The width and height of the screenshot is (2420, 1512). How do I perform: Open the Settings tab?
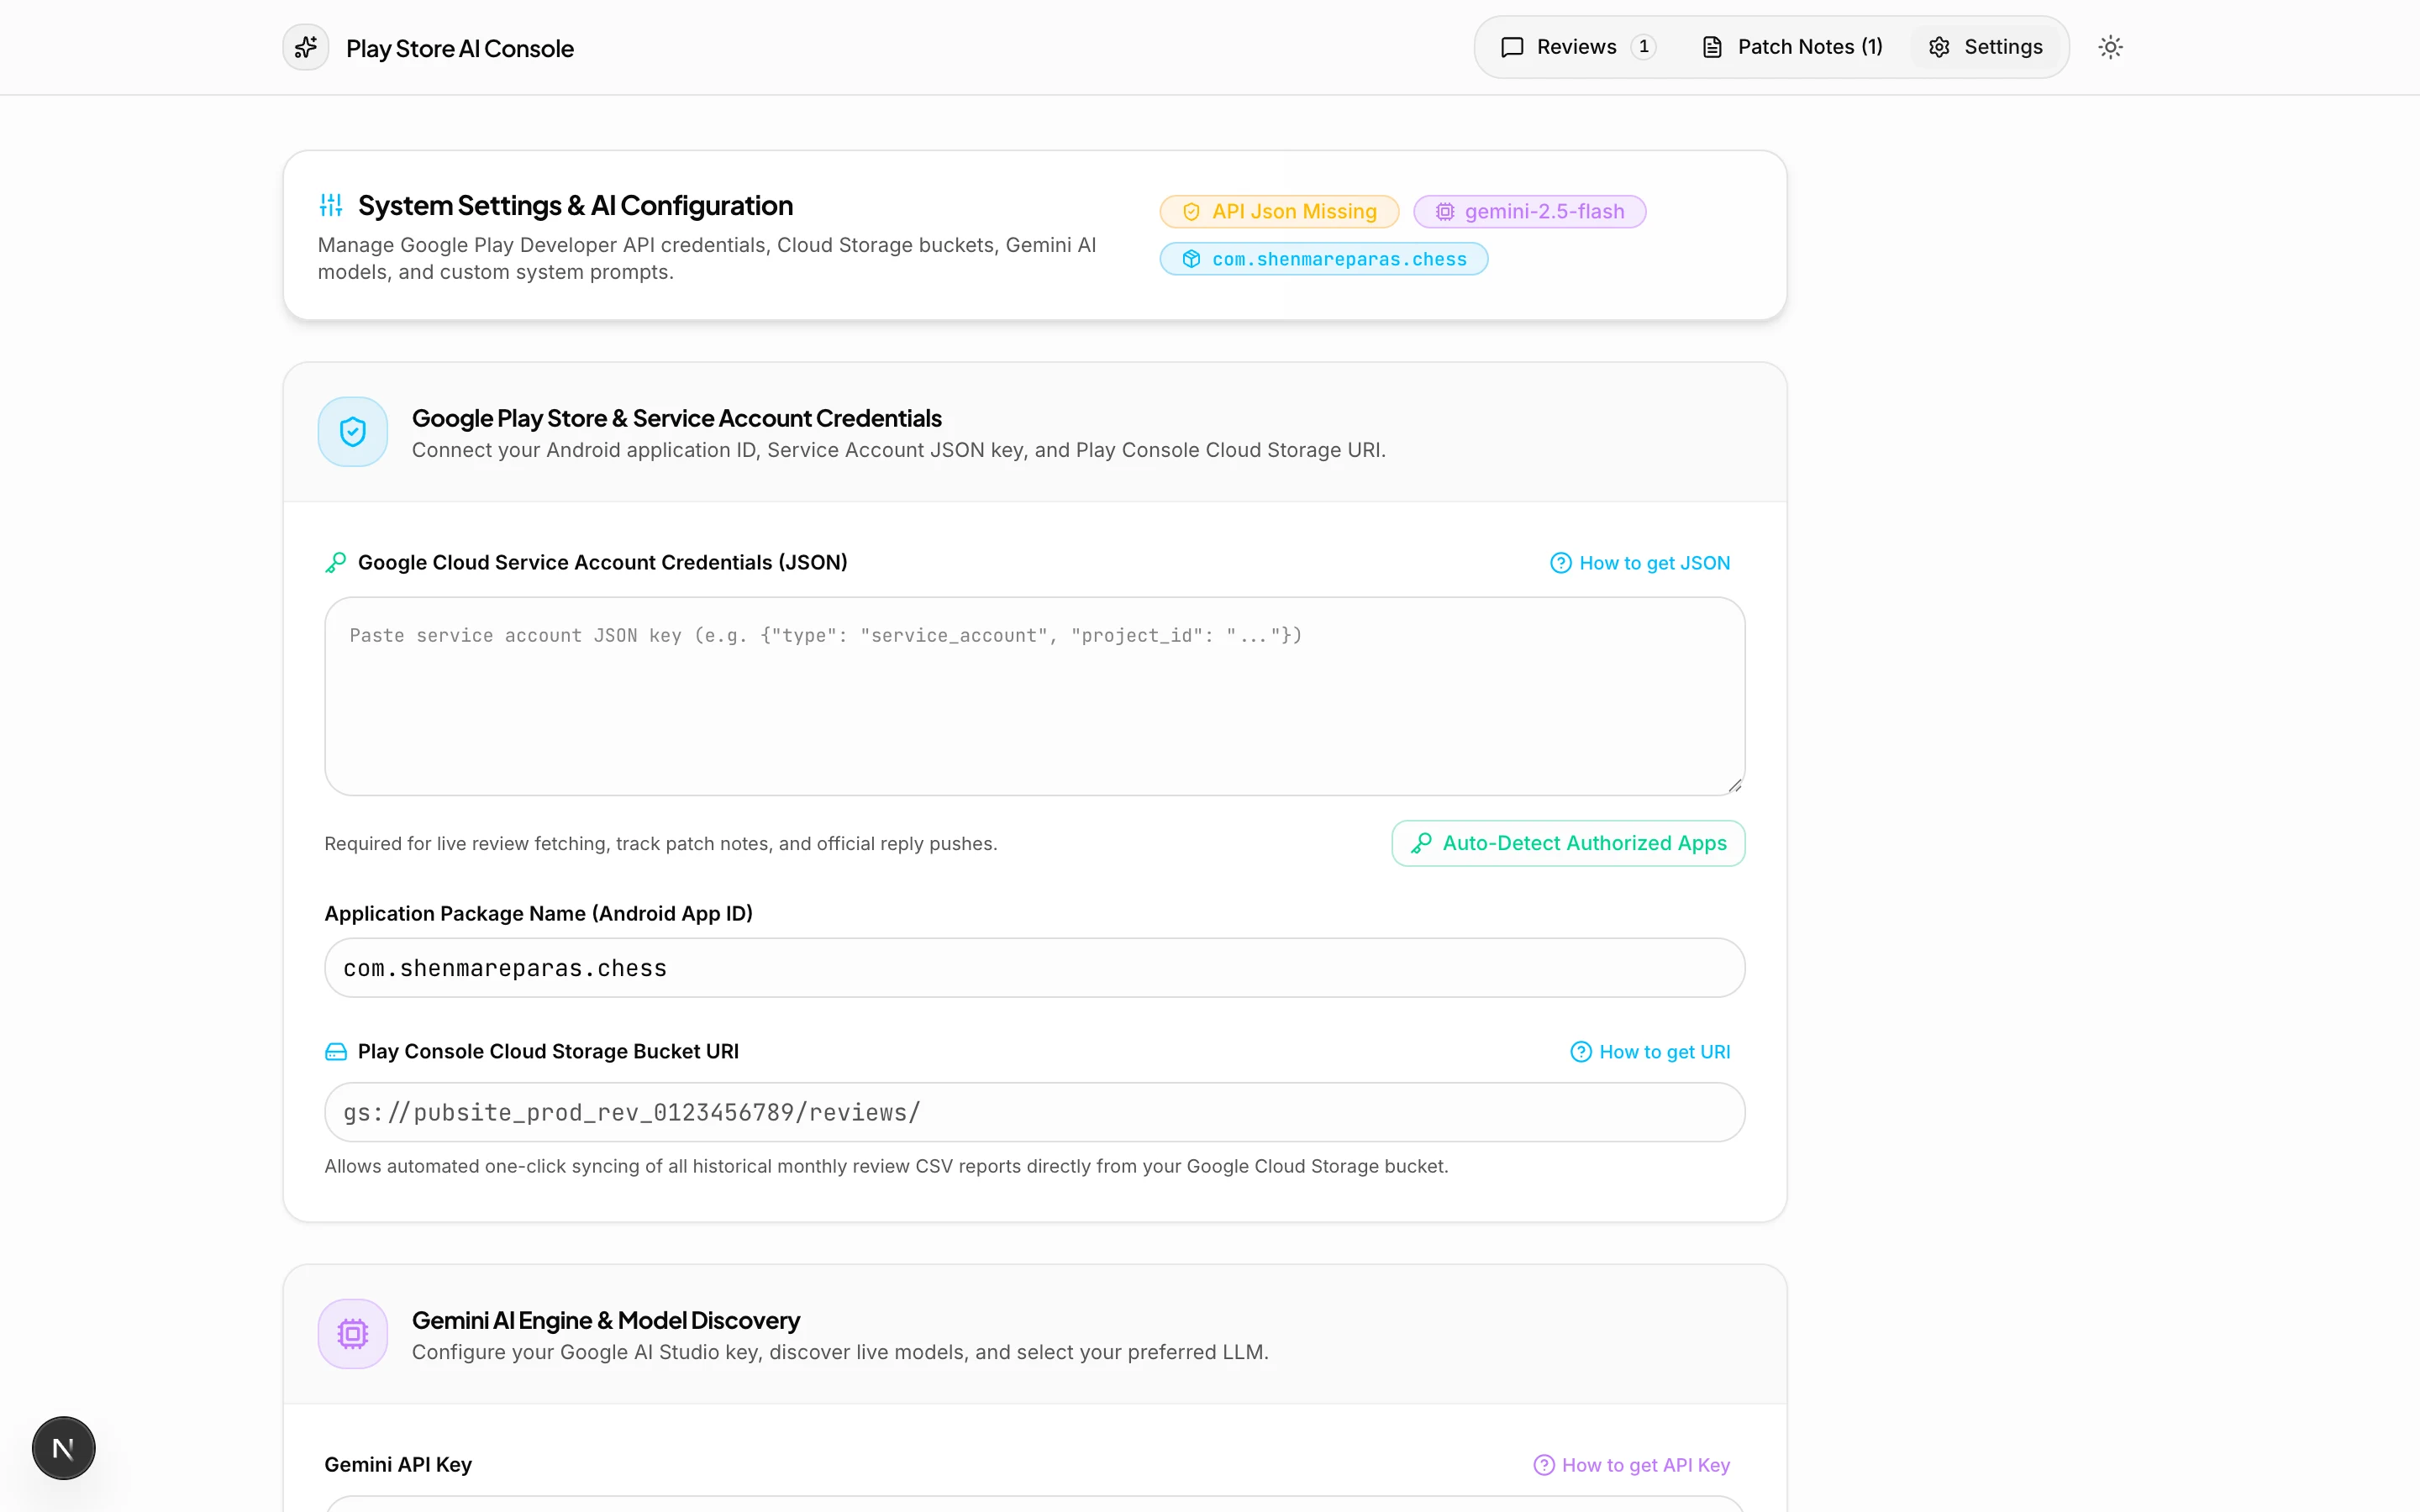pyautogui.click(x=1985, y=47)
